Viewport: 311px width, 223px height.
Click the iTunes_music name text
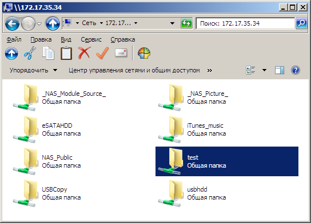tap(205, 125)
